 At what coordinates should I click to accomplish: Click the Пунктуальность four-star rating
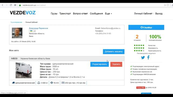pos(139,51)
